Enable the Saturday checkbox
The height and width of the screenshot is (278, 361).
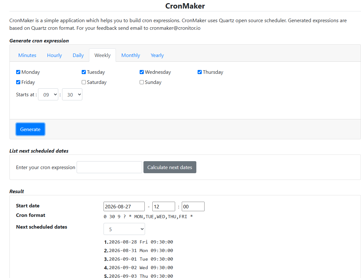84,82
